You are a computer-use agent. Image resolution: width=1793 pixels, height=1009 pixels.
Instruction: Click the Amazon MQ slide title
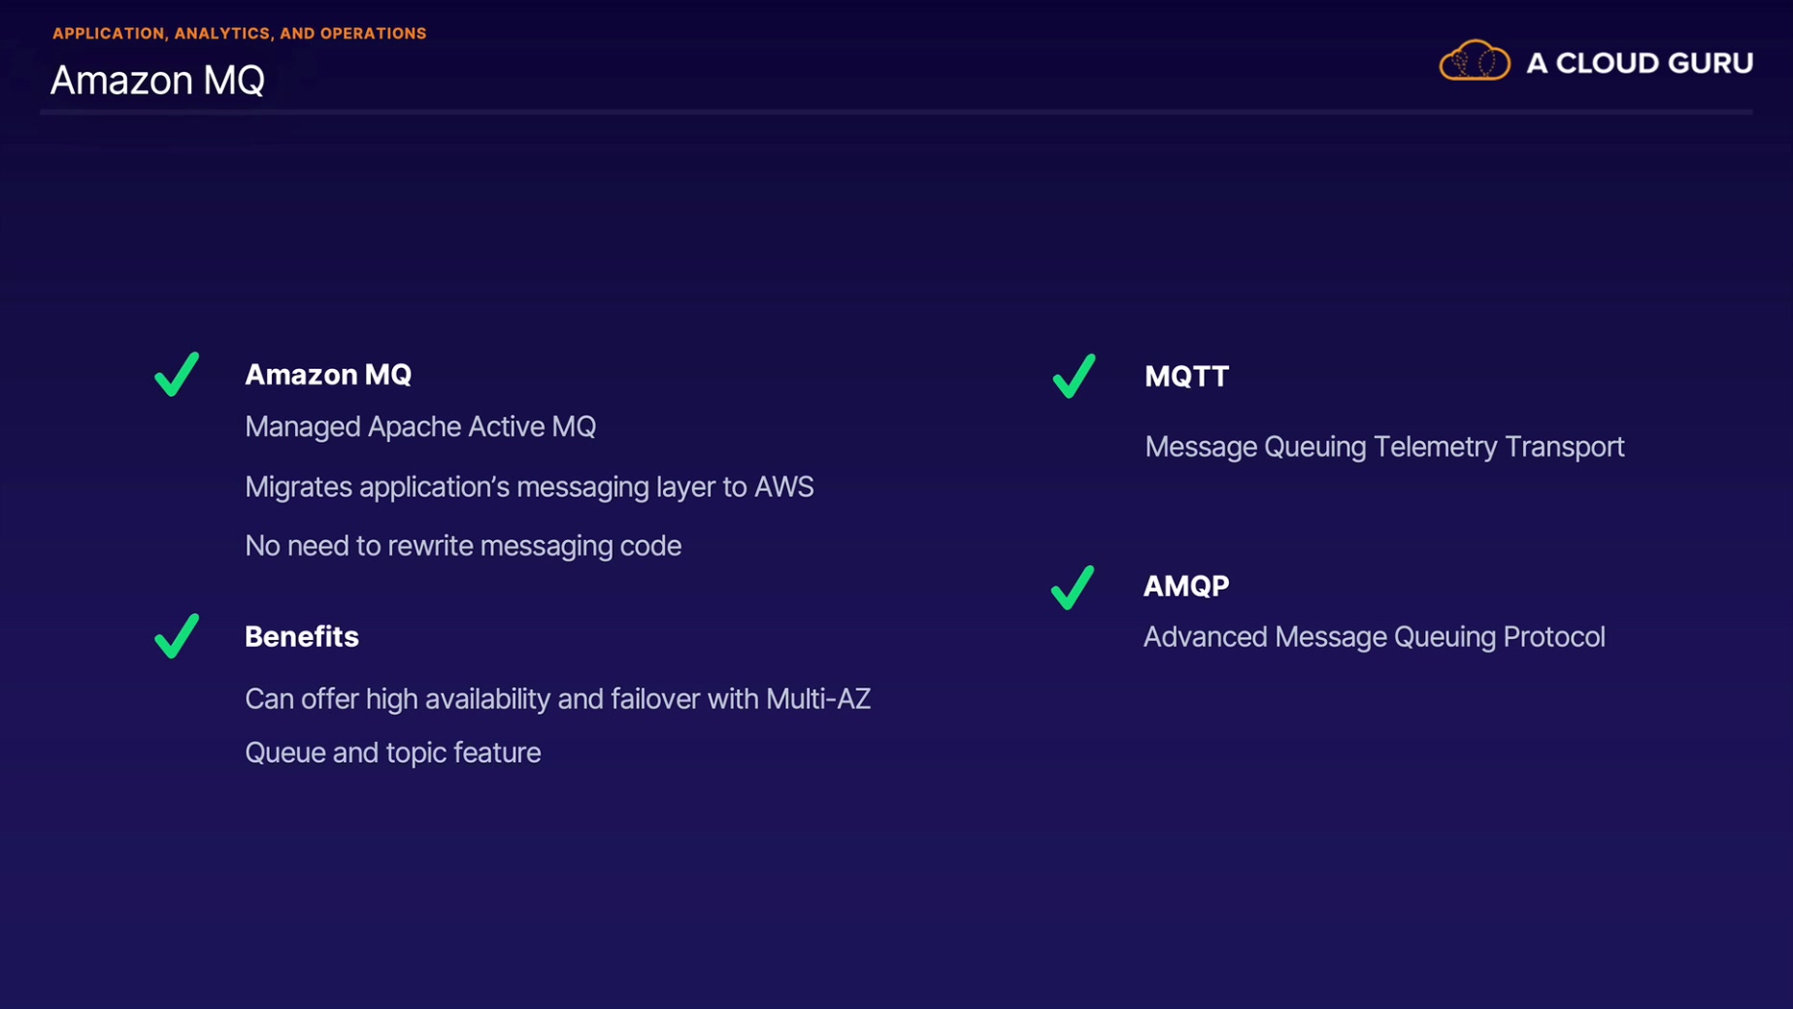pyautogui.click(x=158, y=80)
